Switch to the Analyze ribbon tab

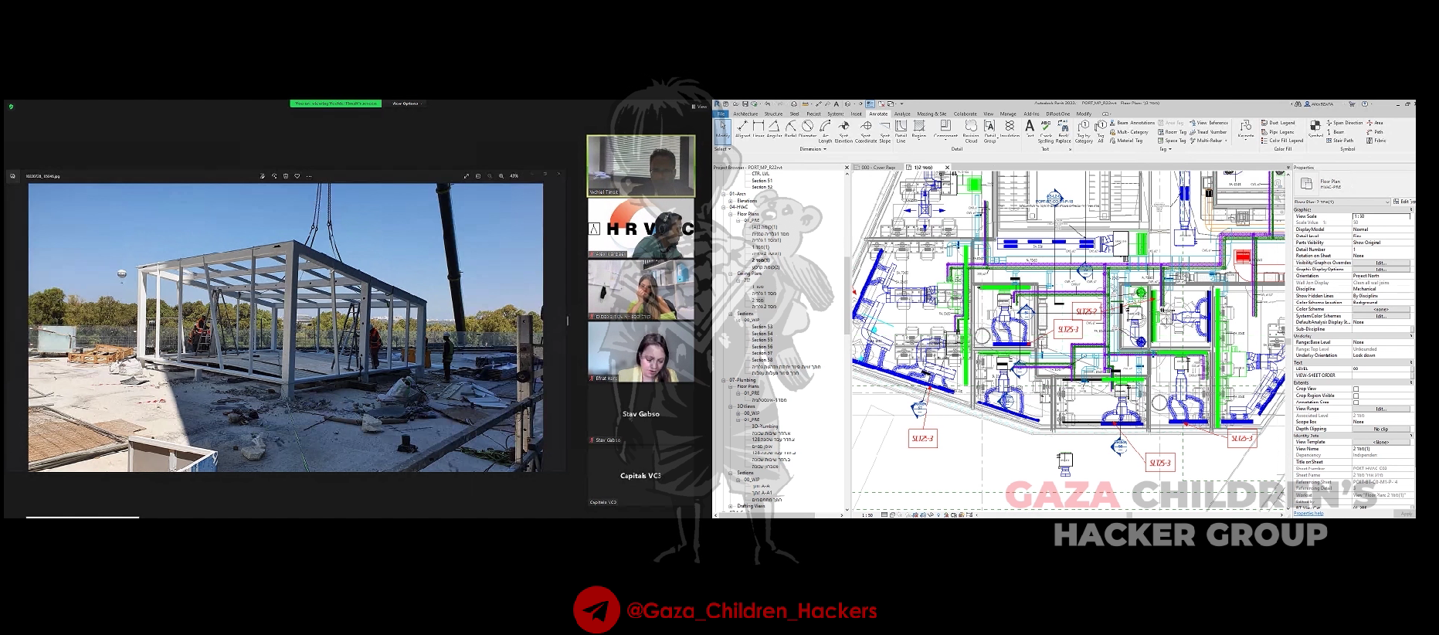tap(902, 114)
